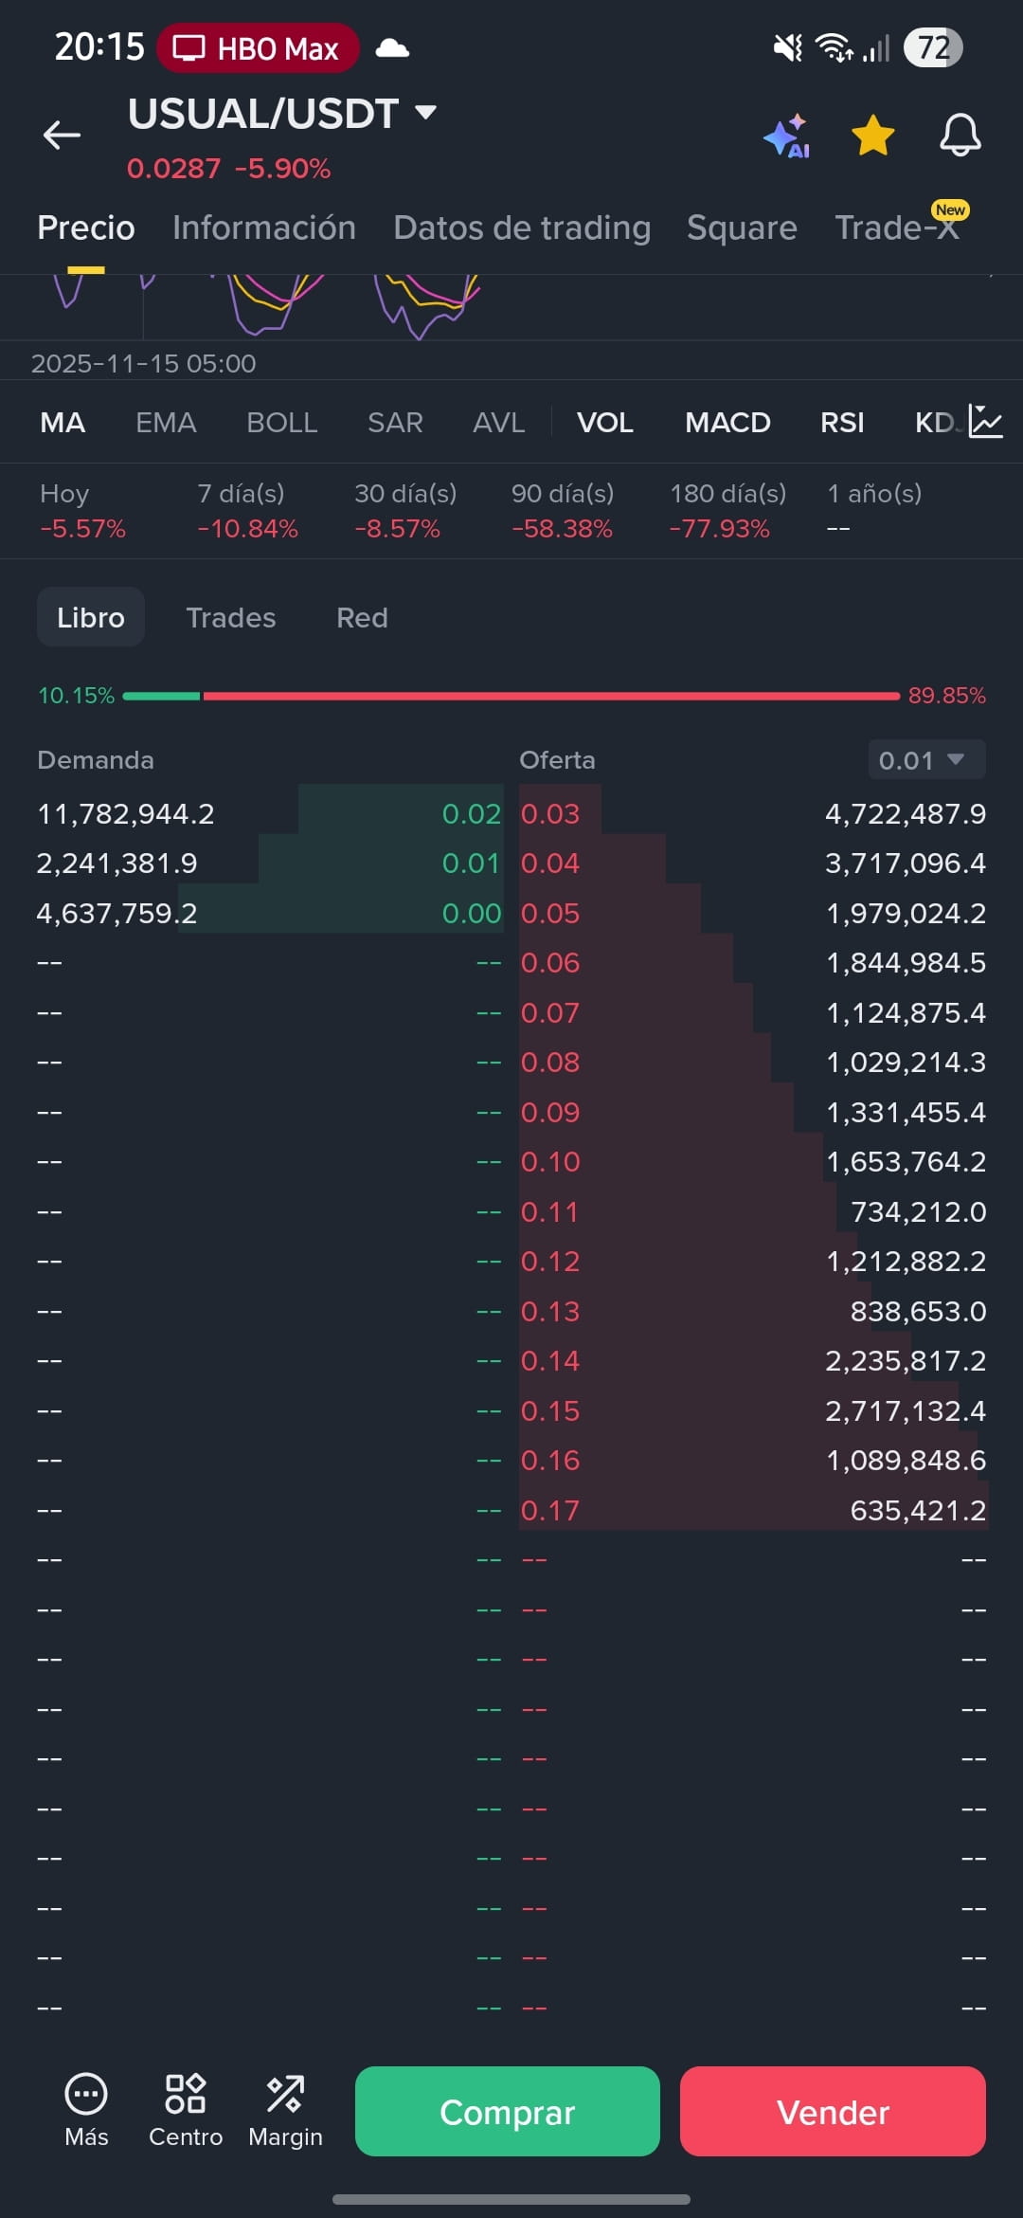Tap ask amount 2,717,132.4
1023x2218 pixels.
(x=906, y=1411)
